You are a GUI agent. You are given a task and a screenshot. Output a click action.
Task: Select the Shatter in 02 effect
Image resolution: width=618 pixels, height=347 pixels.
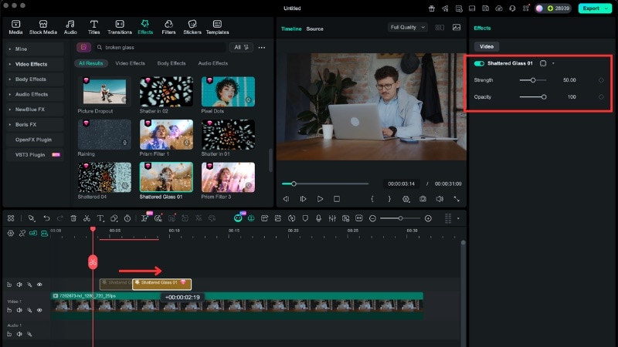166,91
